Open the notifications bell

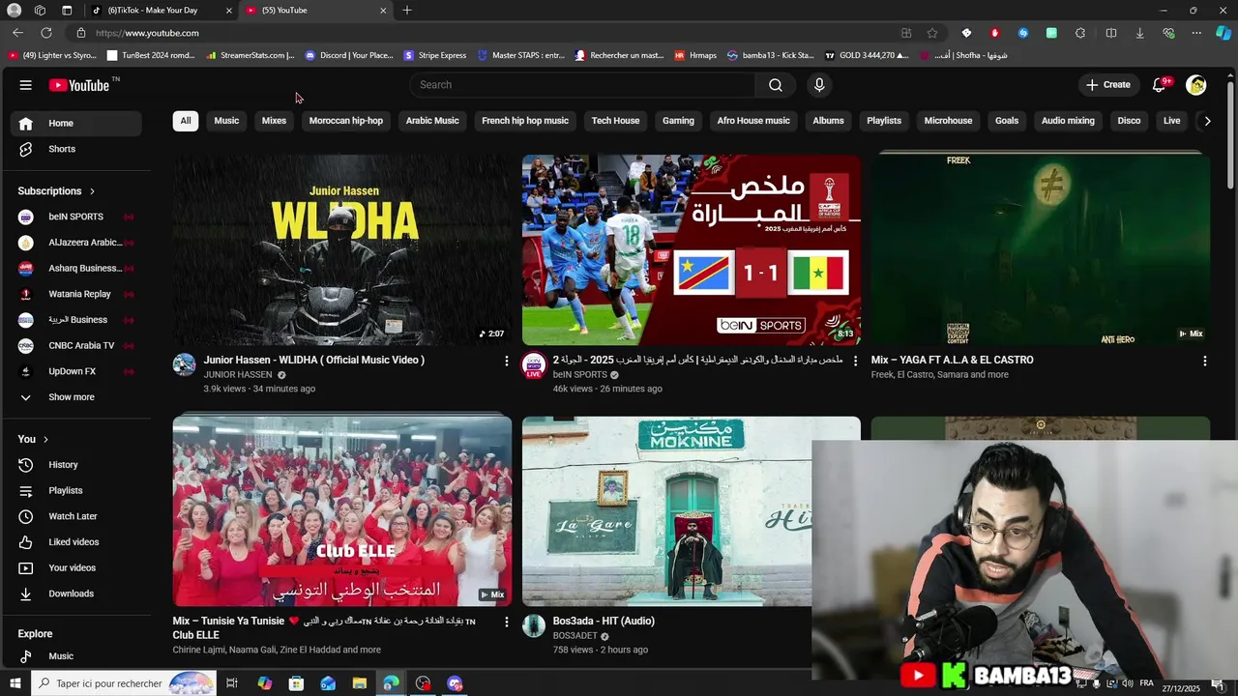pyautogui.click(x=1159, y=85)
